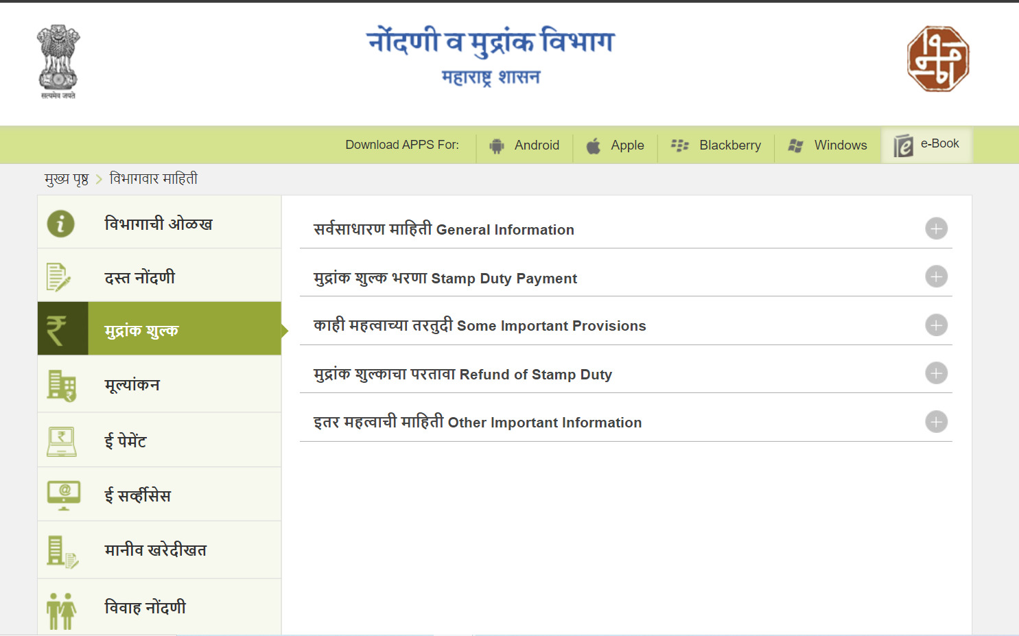Click the Blackberry app icon

pyautogui.click(x=680, y=145)
